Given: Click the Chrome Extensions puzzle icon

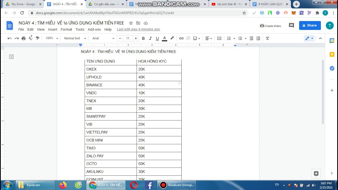Looking at the screenshot, I should (x=317, y=13).
